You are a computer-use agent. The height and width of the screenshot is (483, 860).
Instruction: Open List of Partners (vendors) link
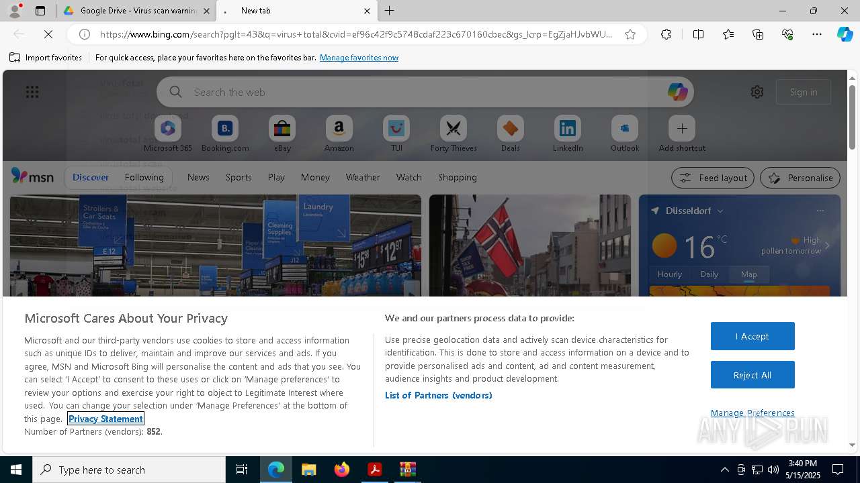click(439, 395)
